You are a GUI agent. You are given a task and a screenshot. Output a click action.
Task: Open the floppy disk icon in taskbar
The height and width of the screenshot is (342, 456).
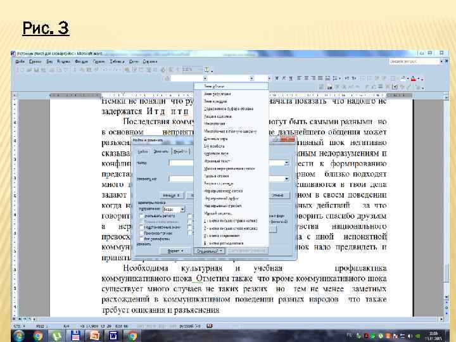click(x=75, y=336)
